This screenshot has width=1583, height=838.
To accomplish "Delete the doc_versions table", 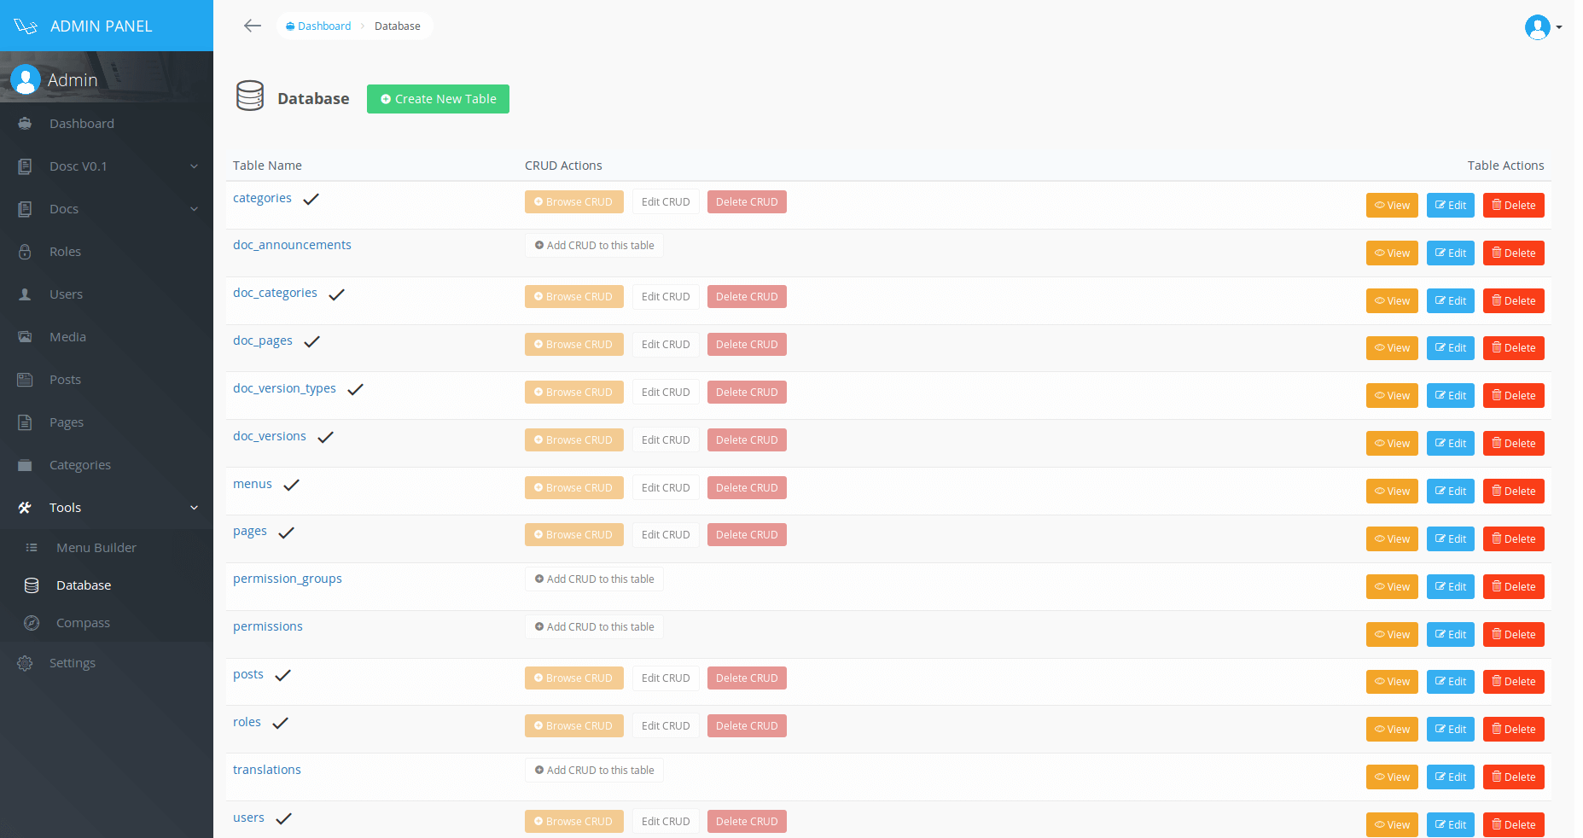I will pyautogui.click(x=1514, y=444).
